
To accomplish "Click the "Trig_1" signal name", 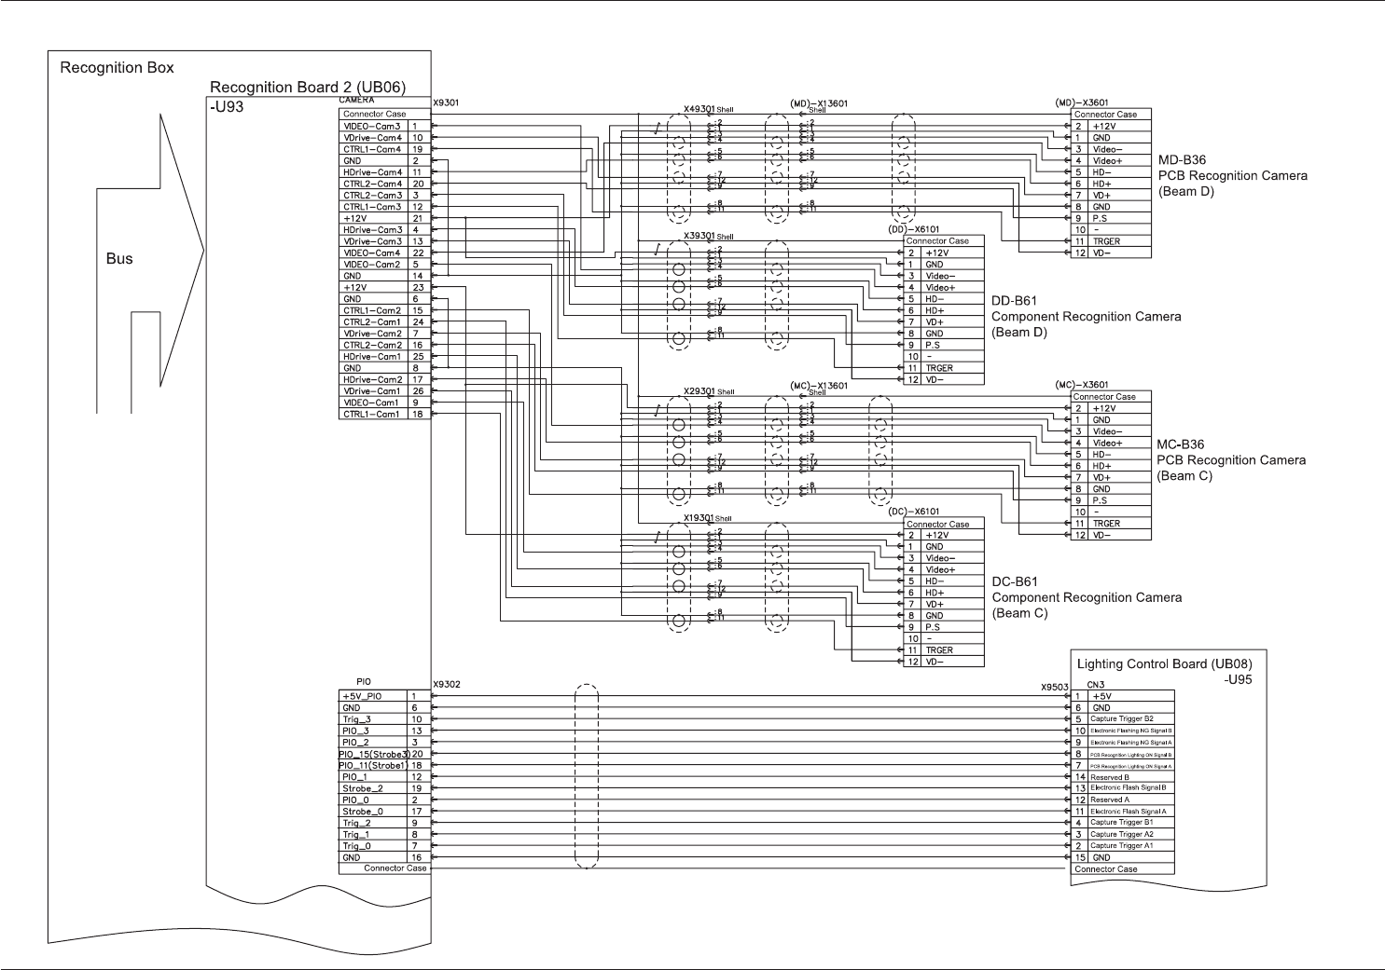I will tap(356, 835).
